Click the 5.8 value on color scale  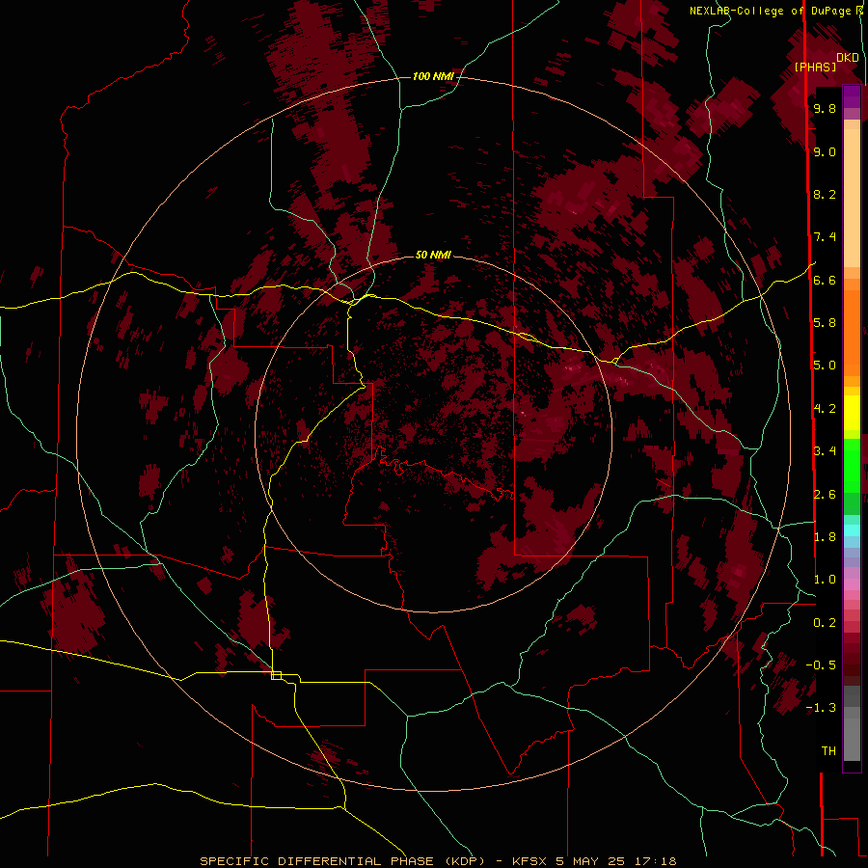pyautogui.click(x=825, y=323)
